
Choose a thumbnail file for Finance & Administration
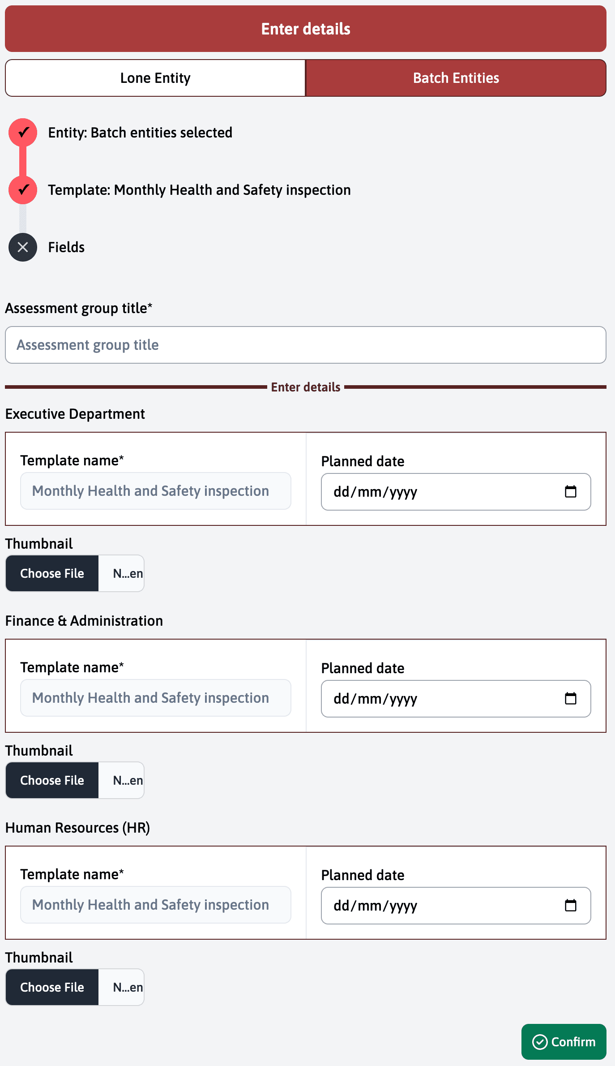[x=52, y=780]
